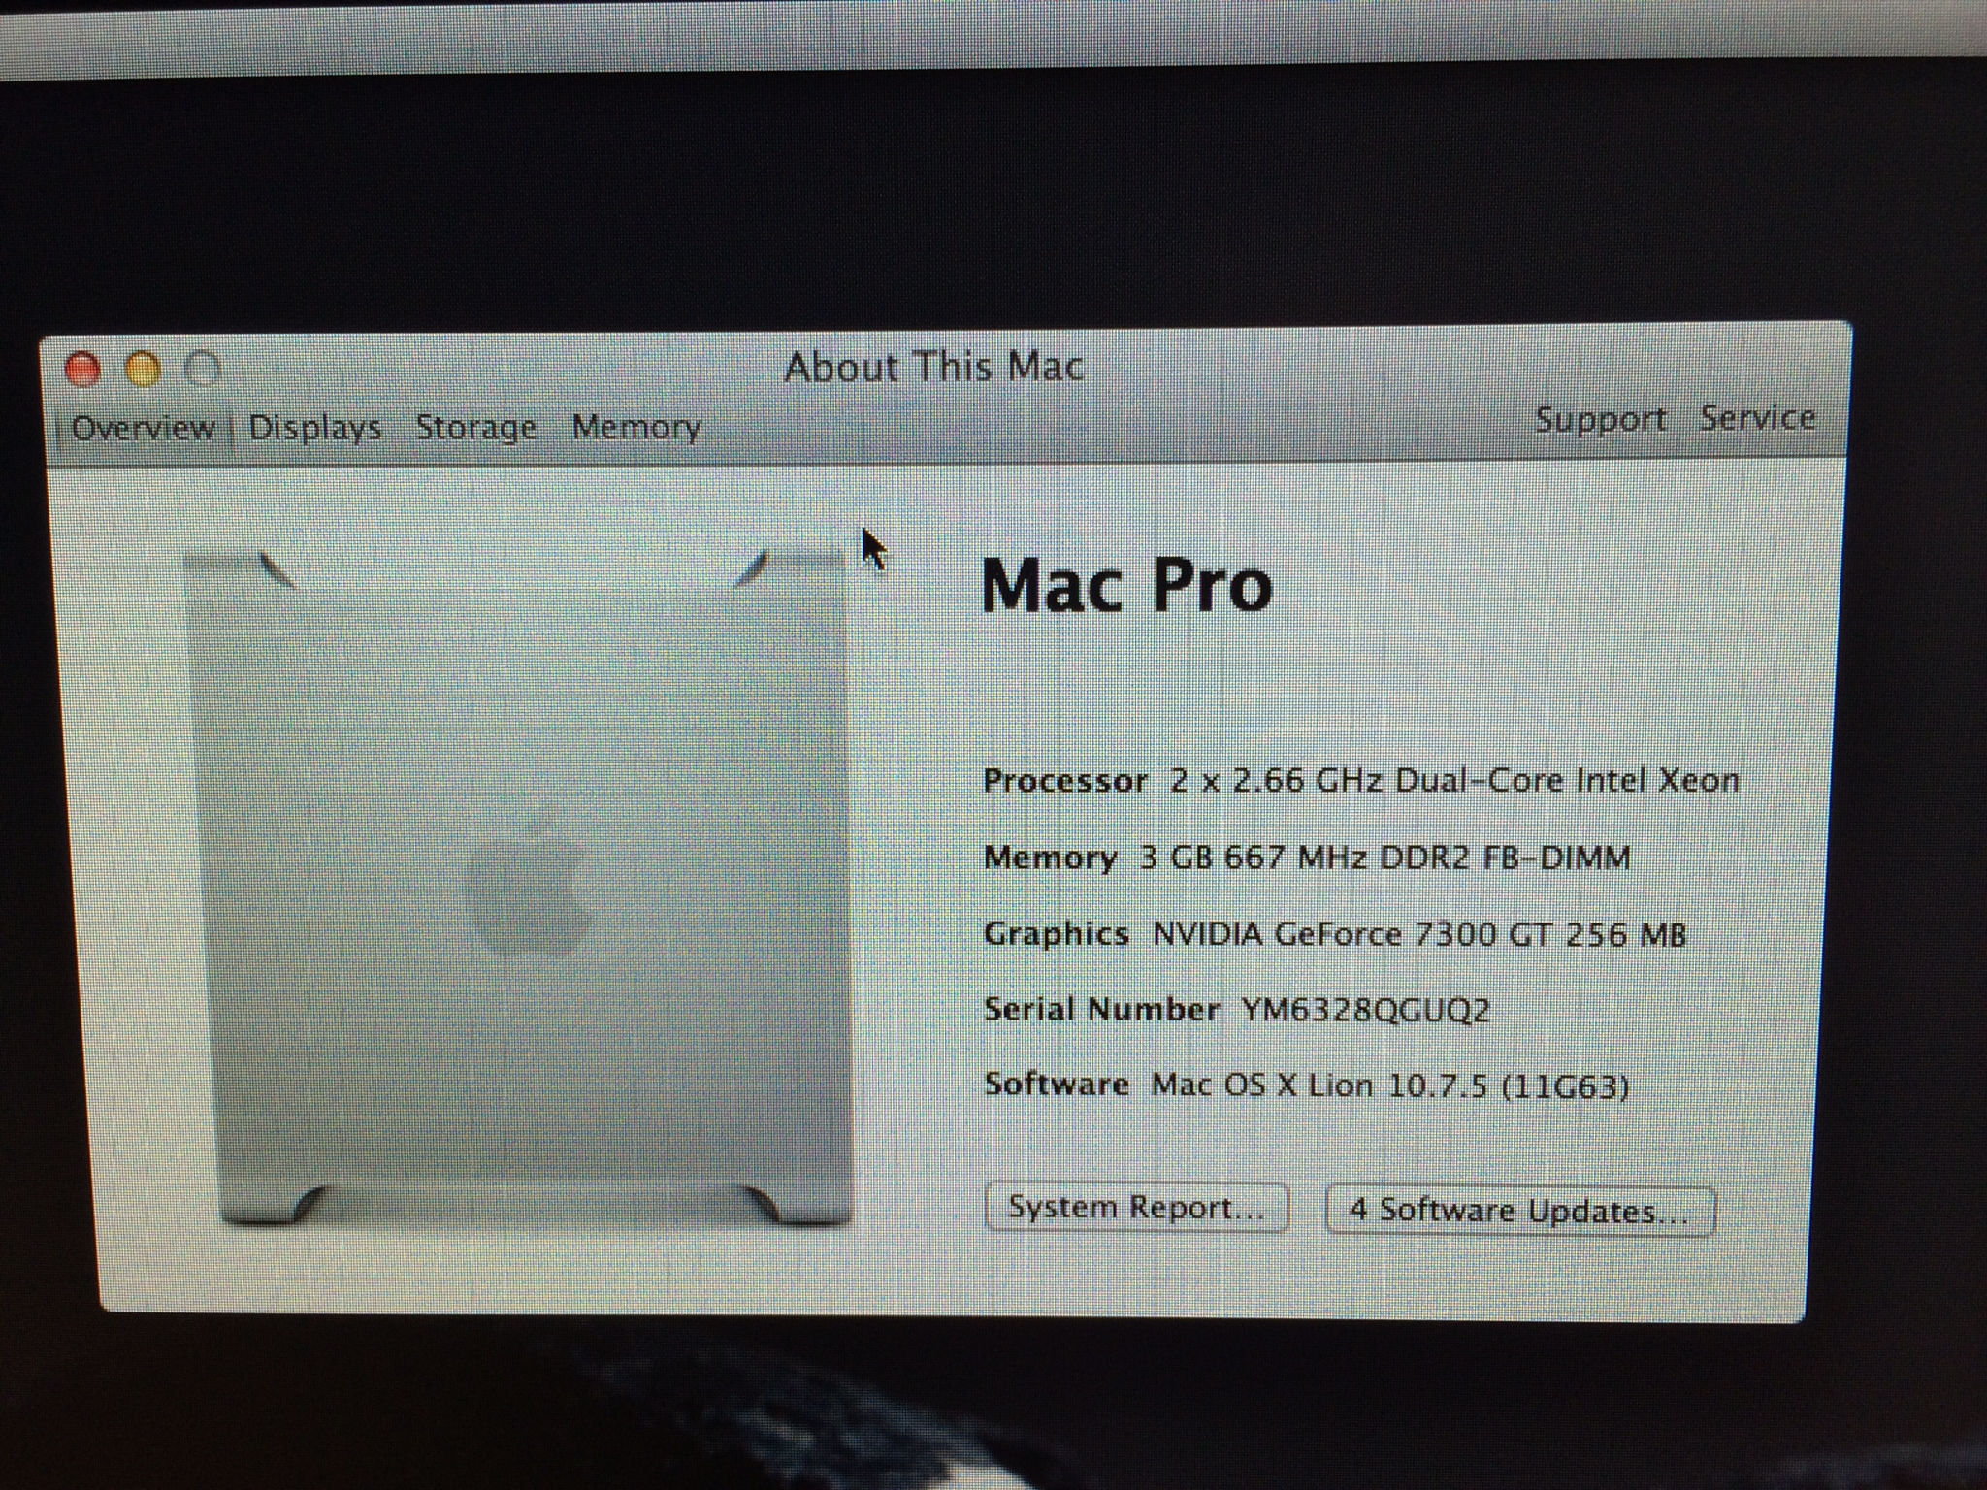Close the About This Mac window
1987x1490 pixels.
pos(82,370)
